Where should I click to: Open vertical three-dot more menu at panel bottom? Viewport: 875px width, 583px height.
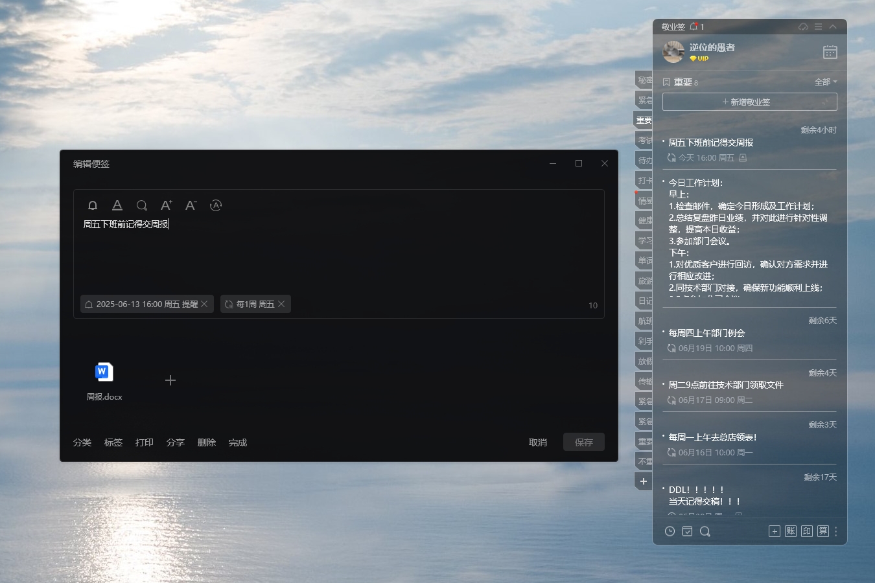pyautogui.click(x=836, y=531)
